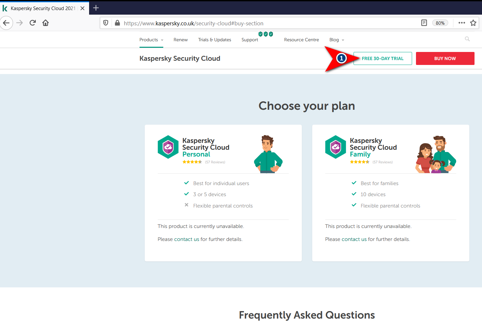Click the 'Kaspersky Security Cloud' page heading
Screen dimensions: 482x327
pos(180,58)
